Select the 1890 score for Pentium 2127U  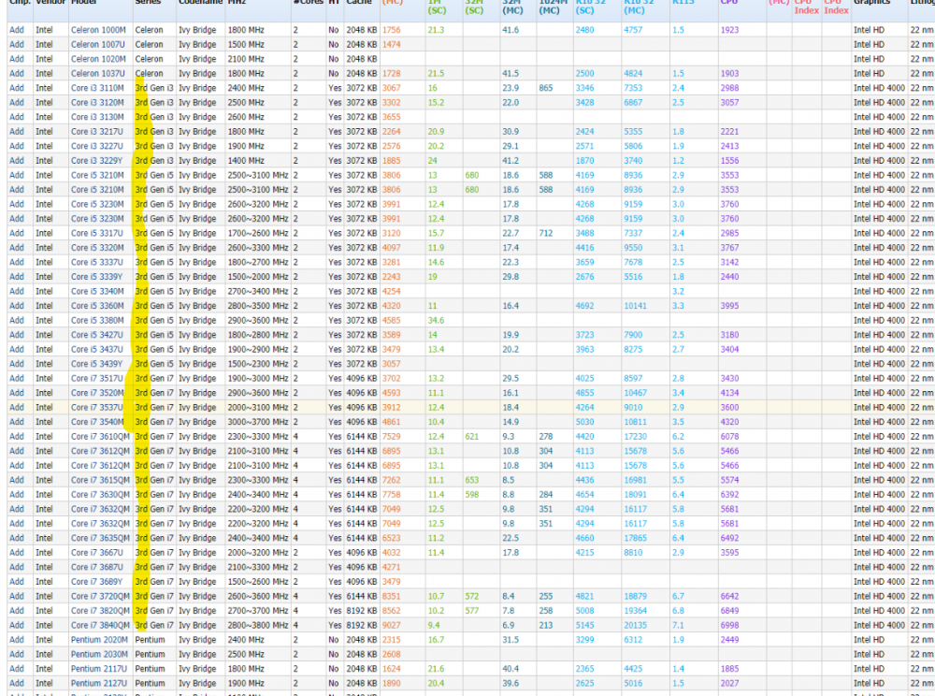coord(391,683)
